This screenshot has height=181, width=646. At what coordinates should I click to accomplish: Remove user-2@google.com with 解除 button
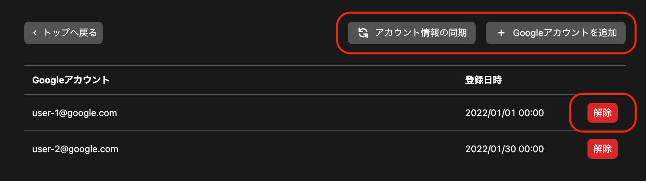tap(603, 149)
